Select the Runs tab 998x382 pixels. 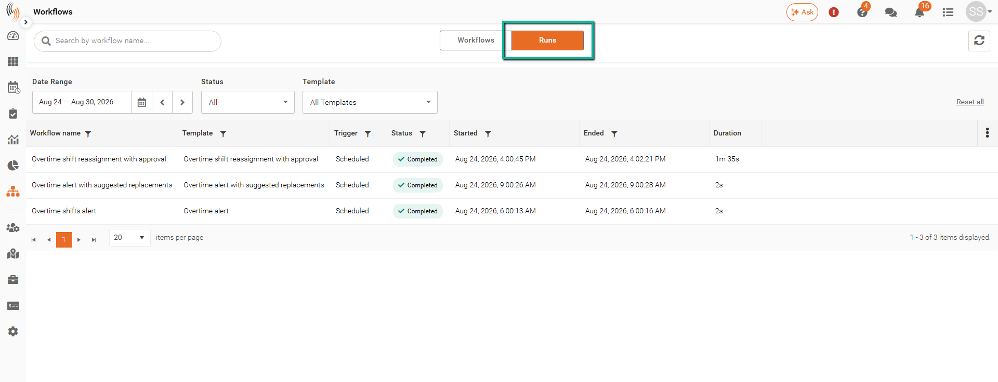pyautogui.click(x=547, y=40)
